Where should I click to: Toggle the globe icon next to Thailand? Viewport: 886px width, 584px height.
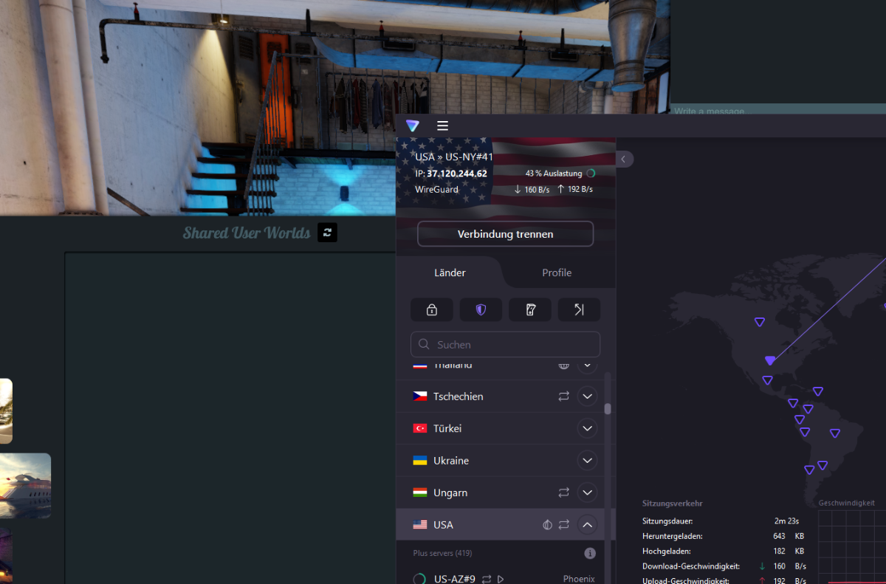point(563,364)
